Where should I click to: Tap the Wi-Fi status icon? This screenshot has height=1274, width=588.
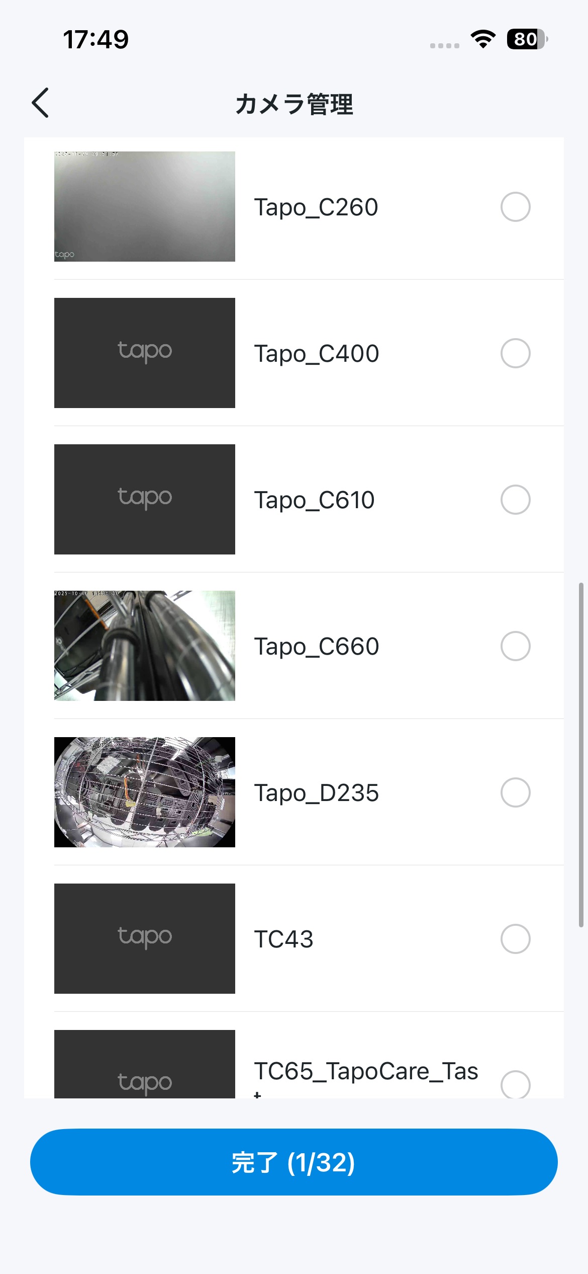[x=483, y=39]
